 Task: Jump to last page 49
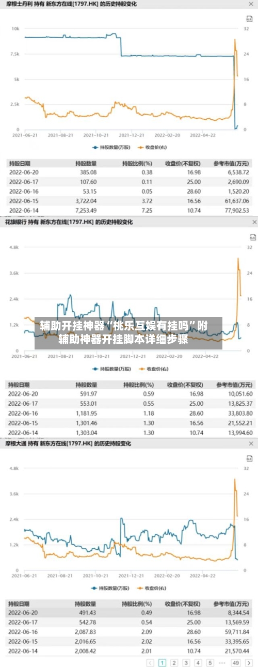[x=236, y=662]
